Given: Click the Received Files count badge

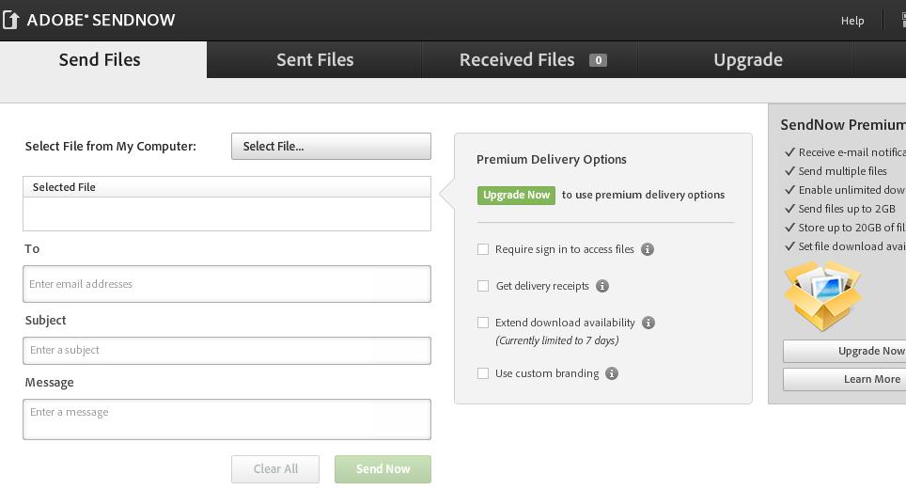Looking at the screenshot, I should (x=598, y=60).
